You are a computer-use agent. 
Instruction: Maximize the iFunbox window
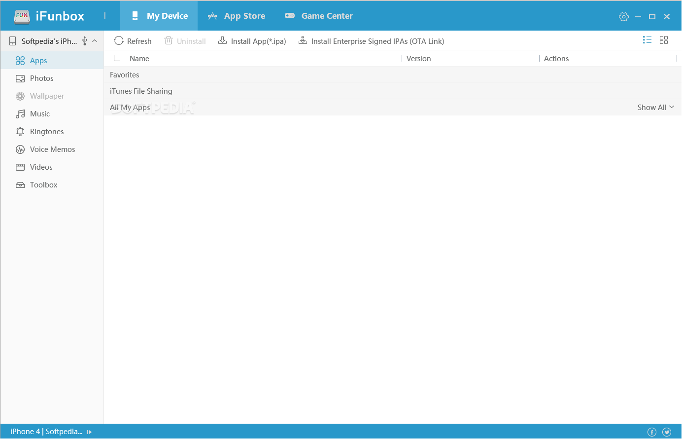tap(652, 17)
